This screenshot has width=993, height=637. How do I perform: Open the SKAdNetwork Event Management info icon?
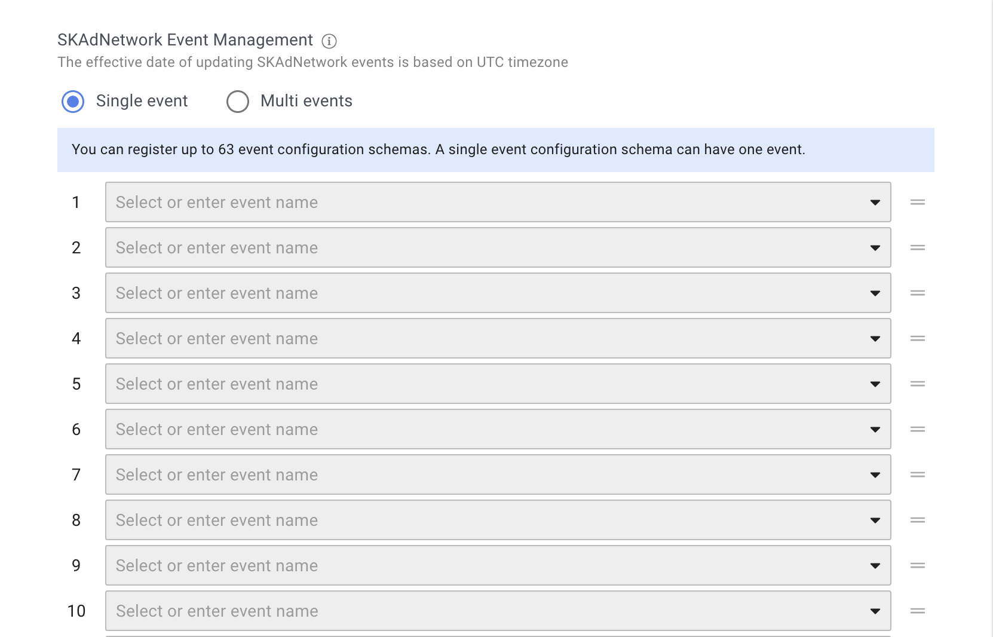tap(329, 41)
